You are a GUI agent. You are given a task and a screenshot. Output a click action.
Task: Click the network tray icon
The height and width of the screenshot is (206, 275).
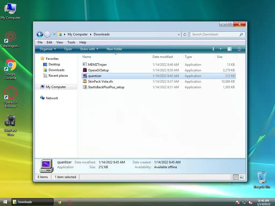(244, 202)
